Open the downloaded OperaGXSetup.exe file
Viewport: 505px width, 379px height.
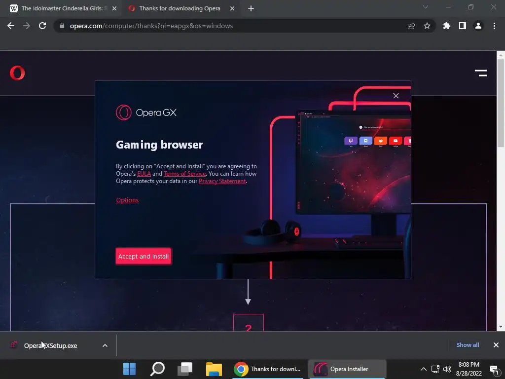point(51,345)
